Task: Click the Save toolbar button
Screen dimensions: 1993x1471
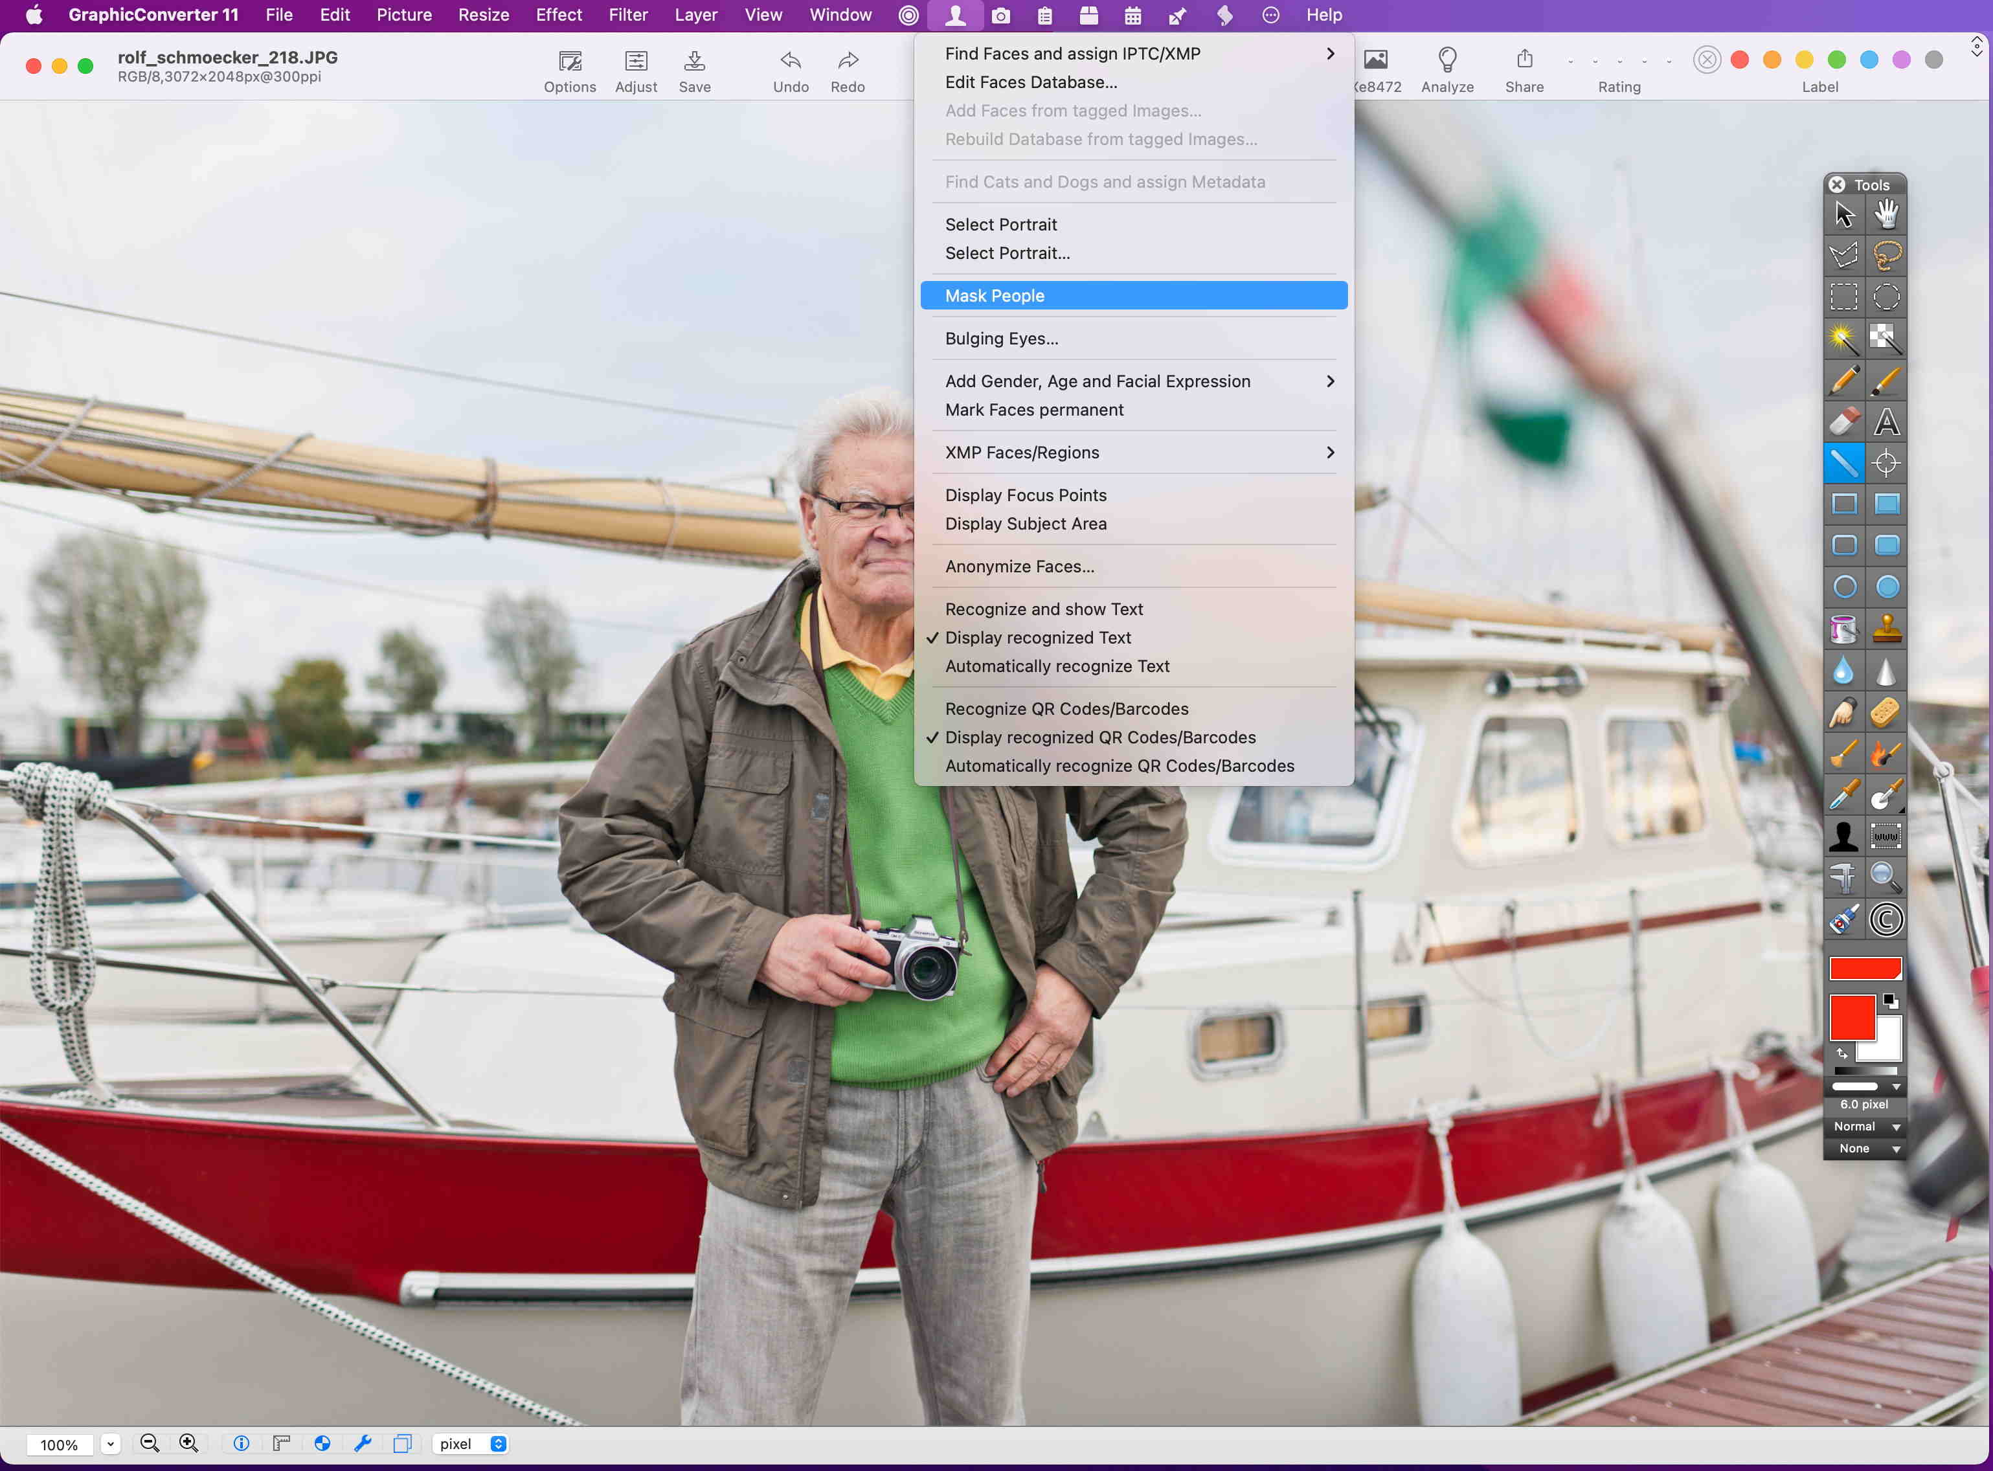Action: click(695, 71)
